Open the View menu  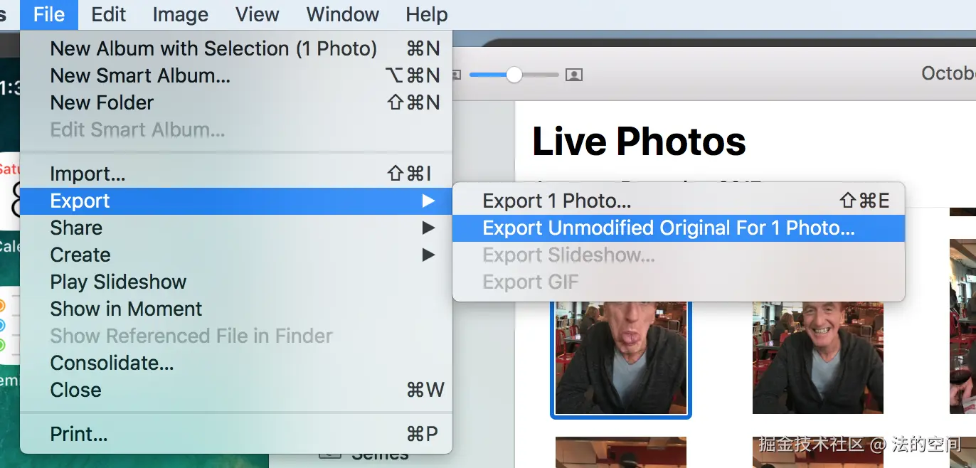pyautogui.click(x=257, y=14)
